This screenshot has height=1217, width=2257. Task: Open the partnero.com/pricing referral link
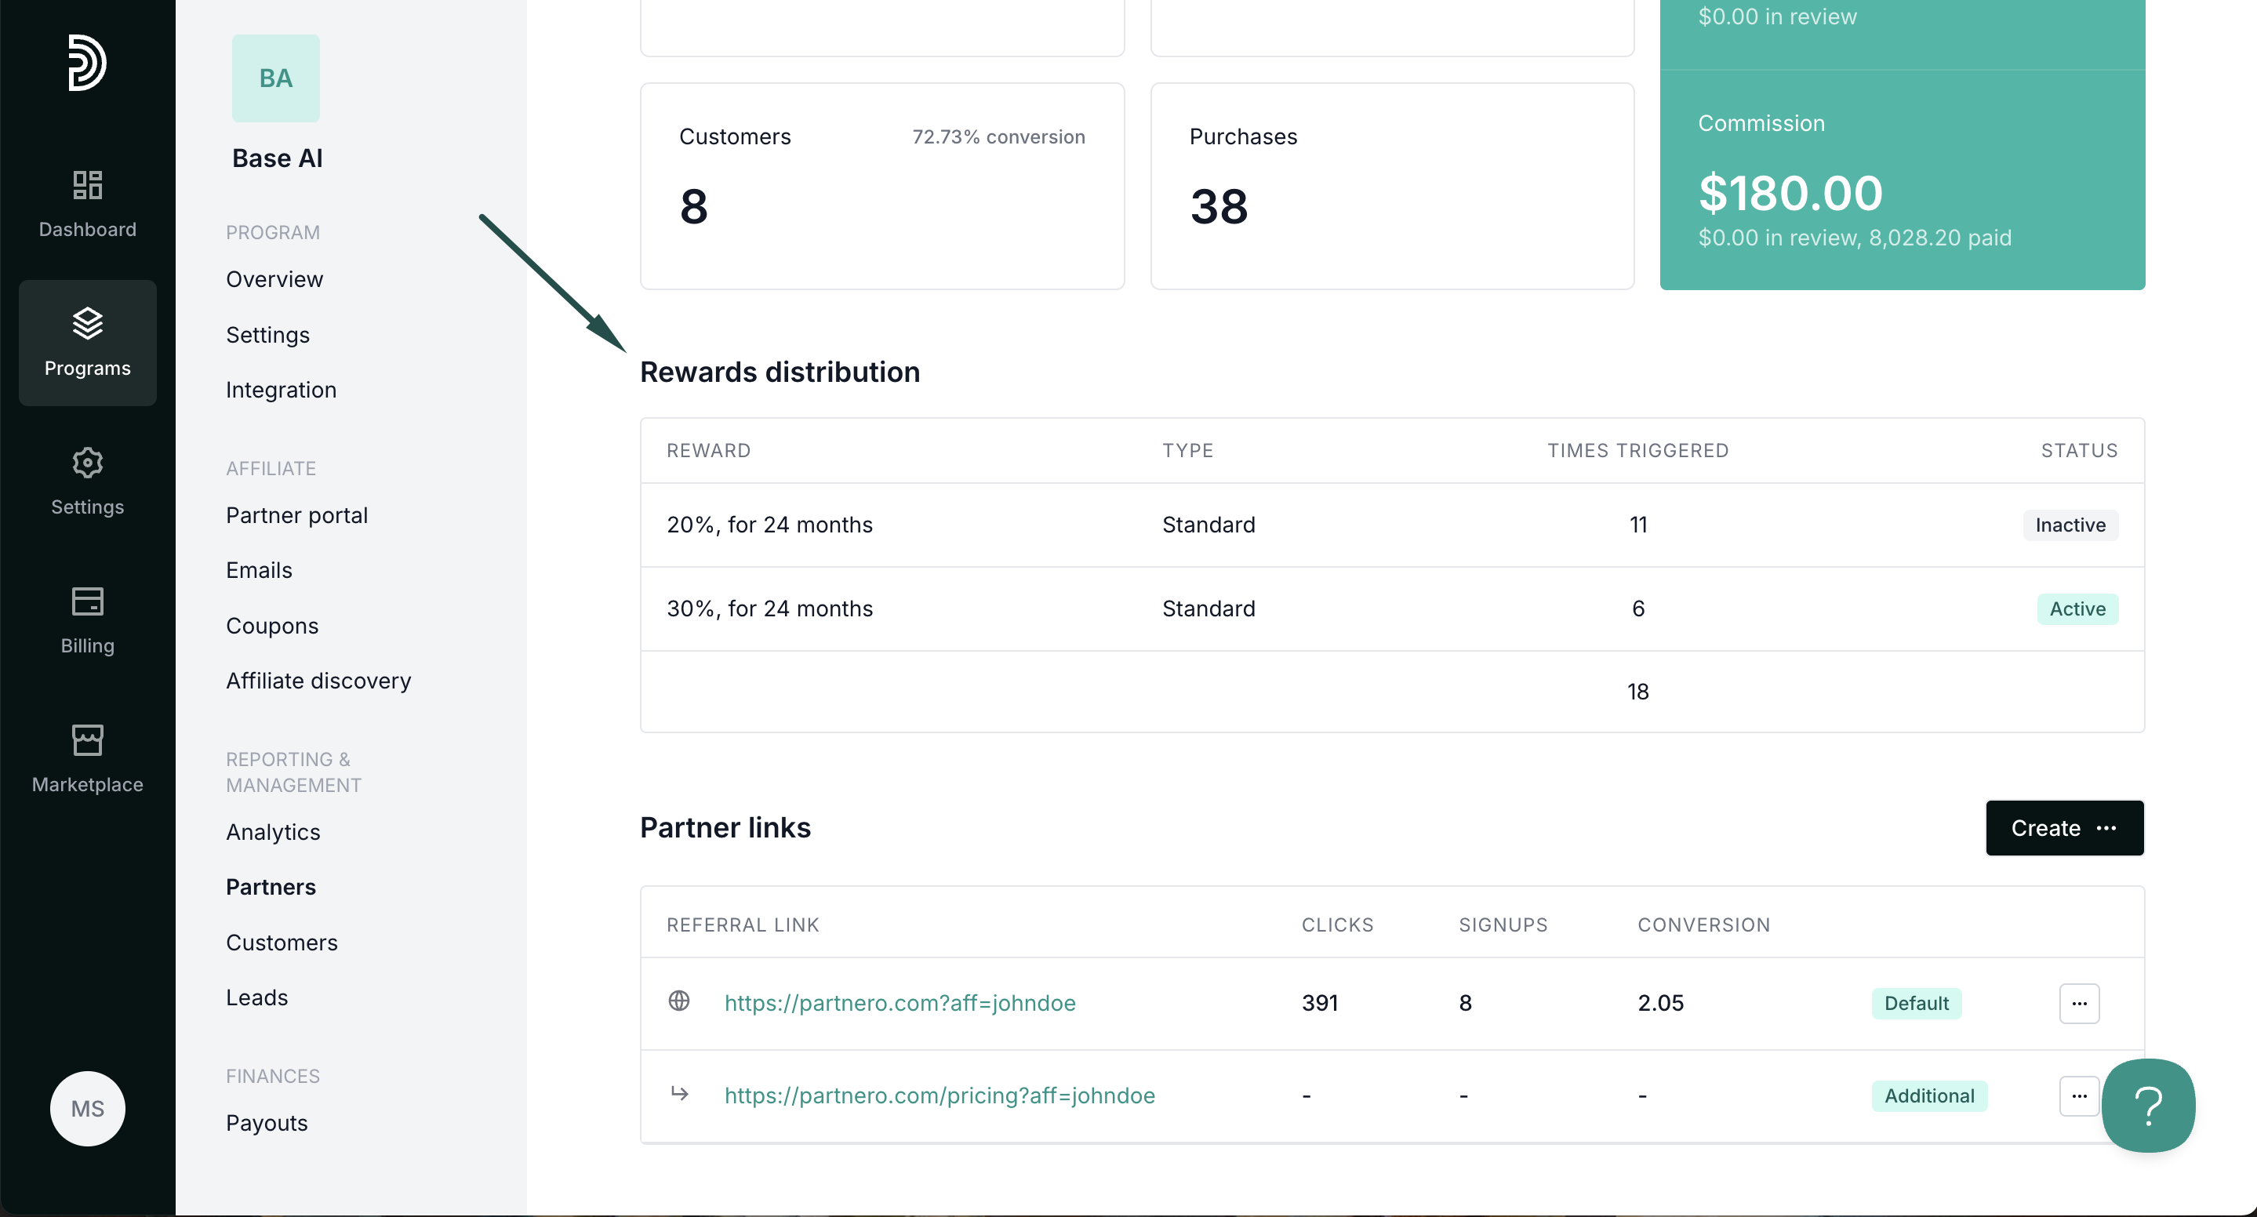click(x=939, y=1095)
